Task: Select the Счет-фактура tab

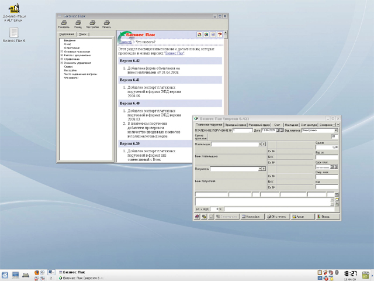Action: click(309, 125)
